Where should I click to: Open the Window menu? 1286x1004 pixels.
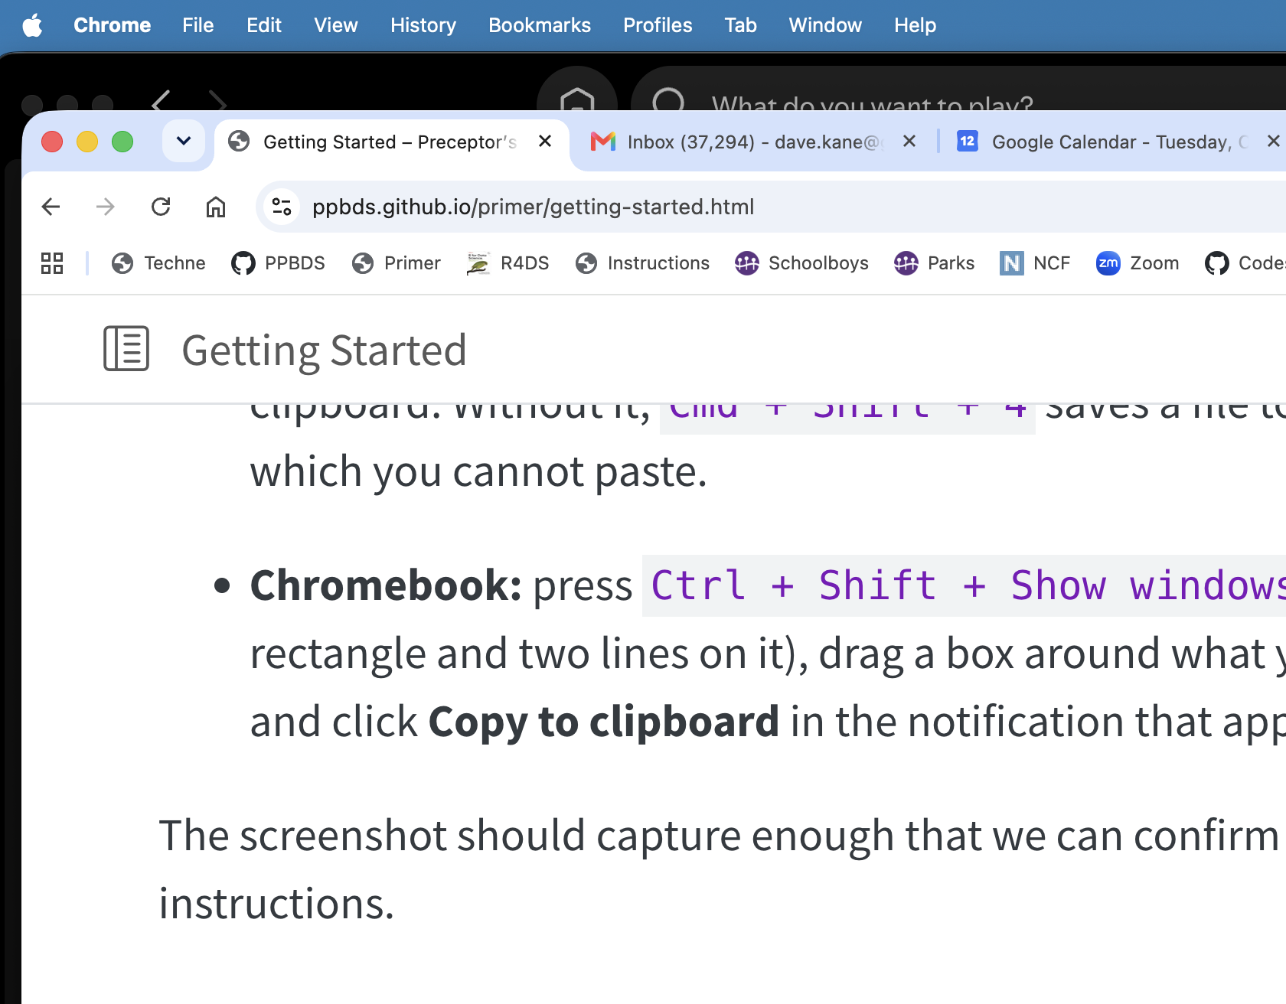[825, 25]
